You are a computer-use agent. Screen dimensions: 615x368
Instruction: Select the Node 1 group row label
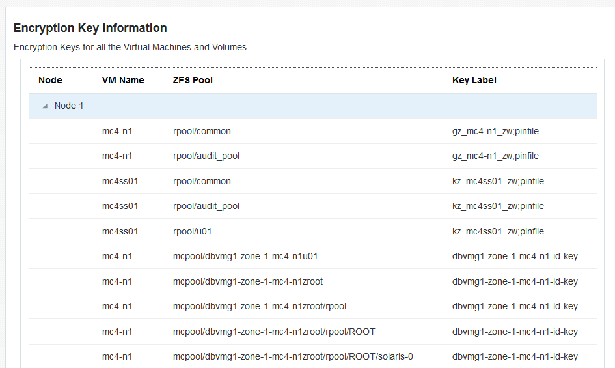[69, 106]
